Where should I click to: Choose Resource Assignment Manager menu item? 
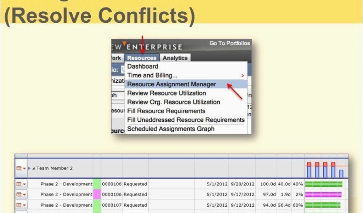point(171,84)
